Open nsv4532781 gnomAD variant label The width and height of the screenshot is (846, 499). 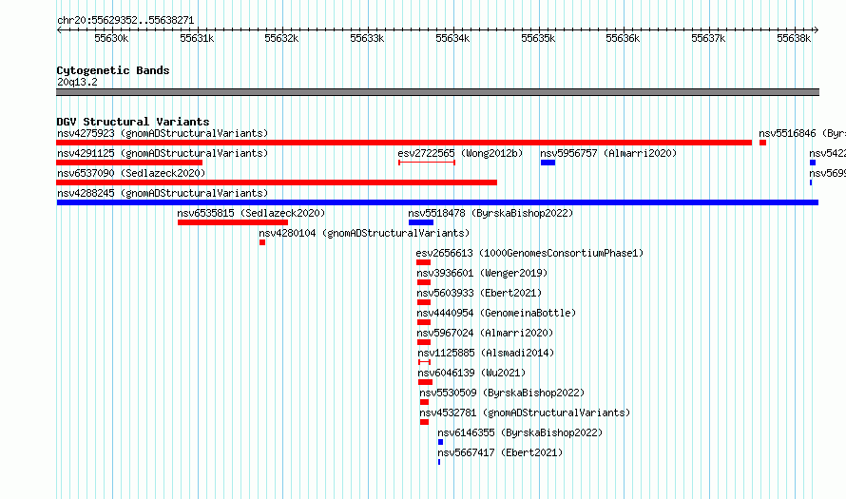click(x=525, y=413)
